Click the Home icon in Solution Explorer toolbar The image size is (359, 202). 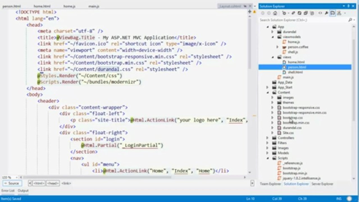pos(275,13)
